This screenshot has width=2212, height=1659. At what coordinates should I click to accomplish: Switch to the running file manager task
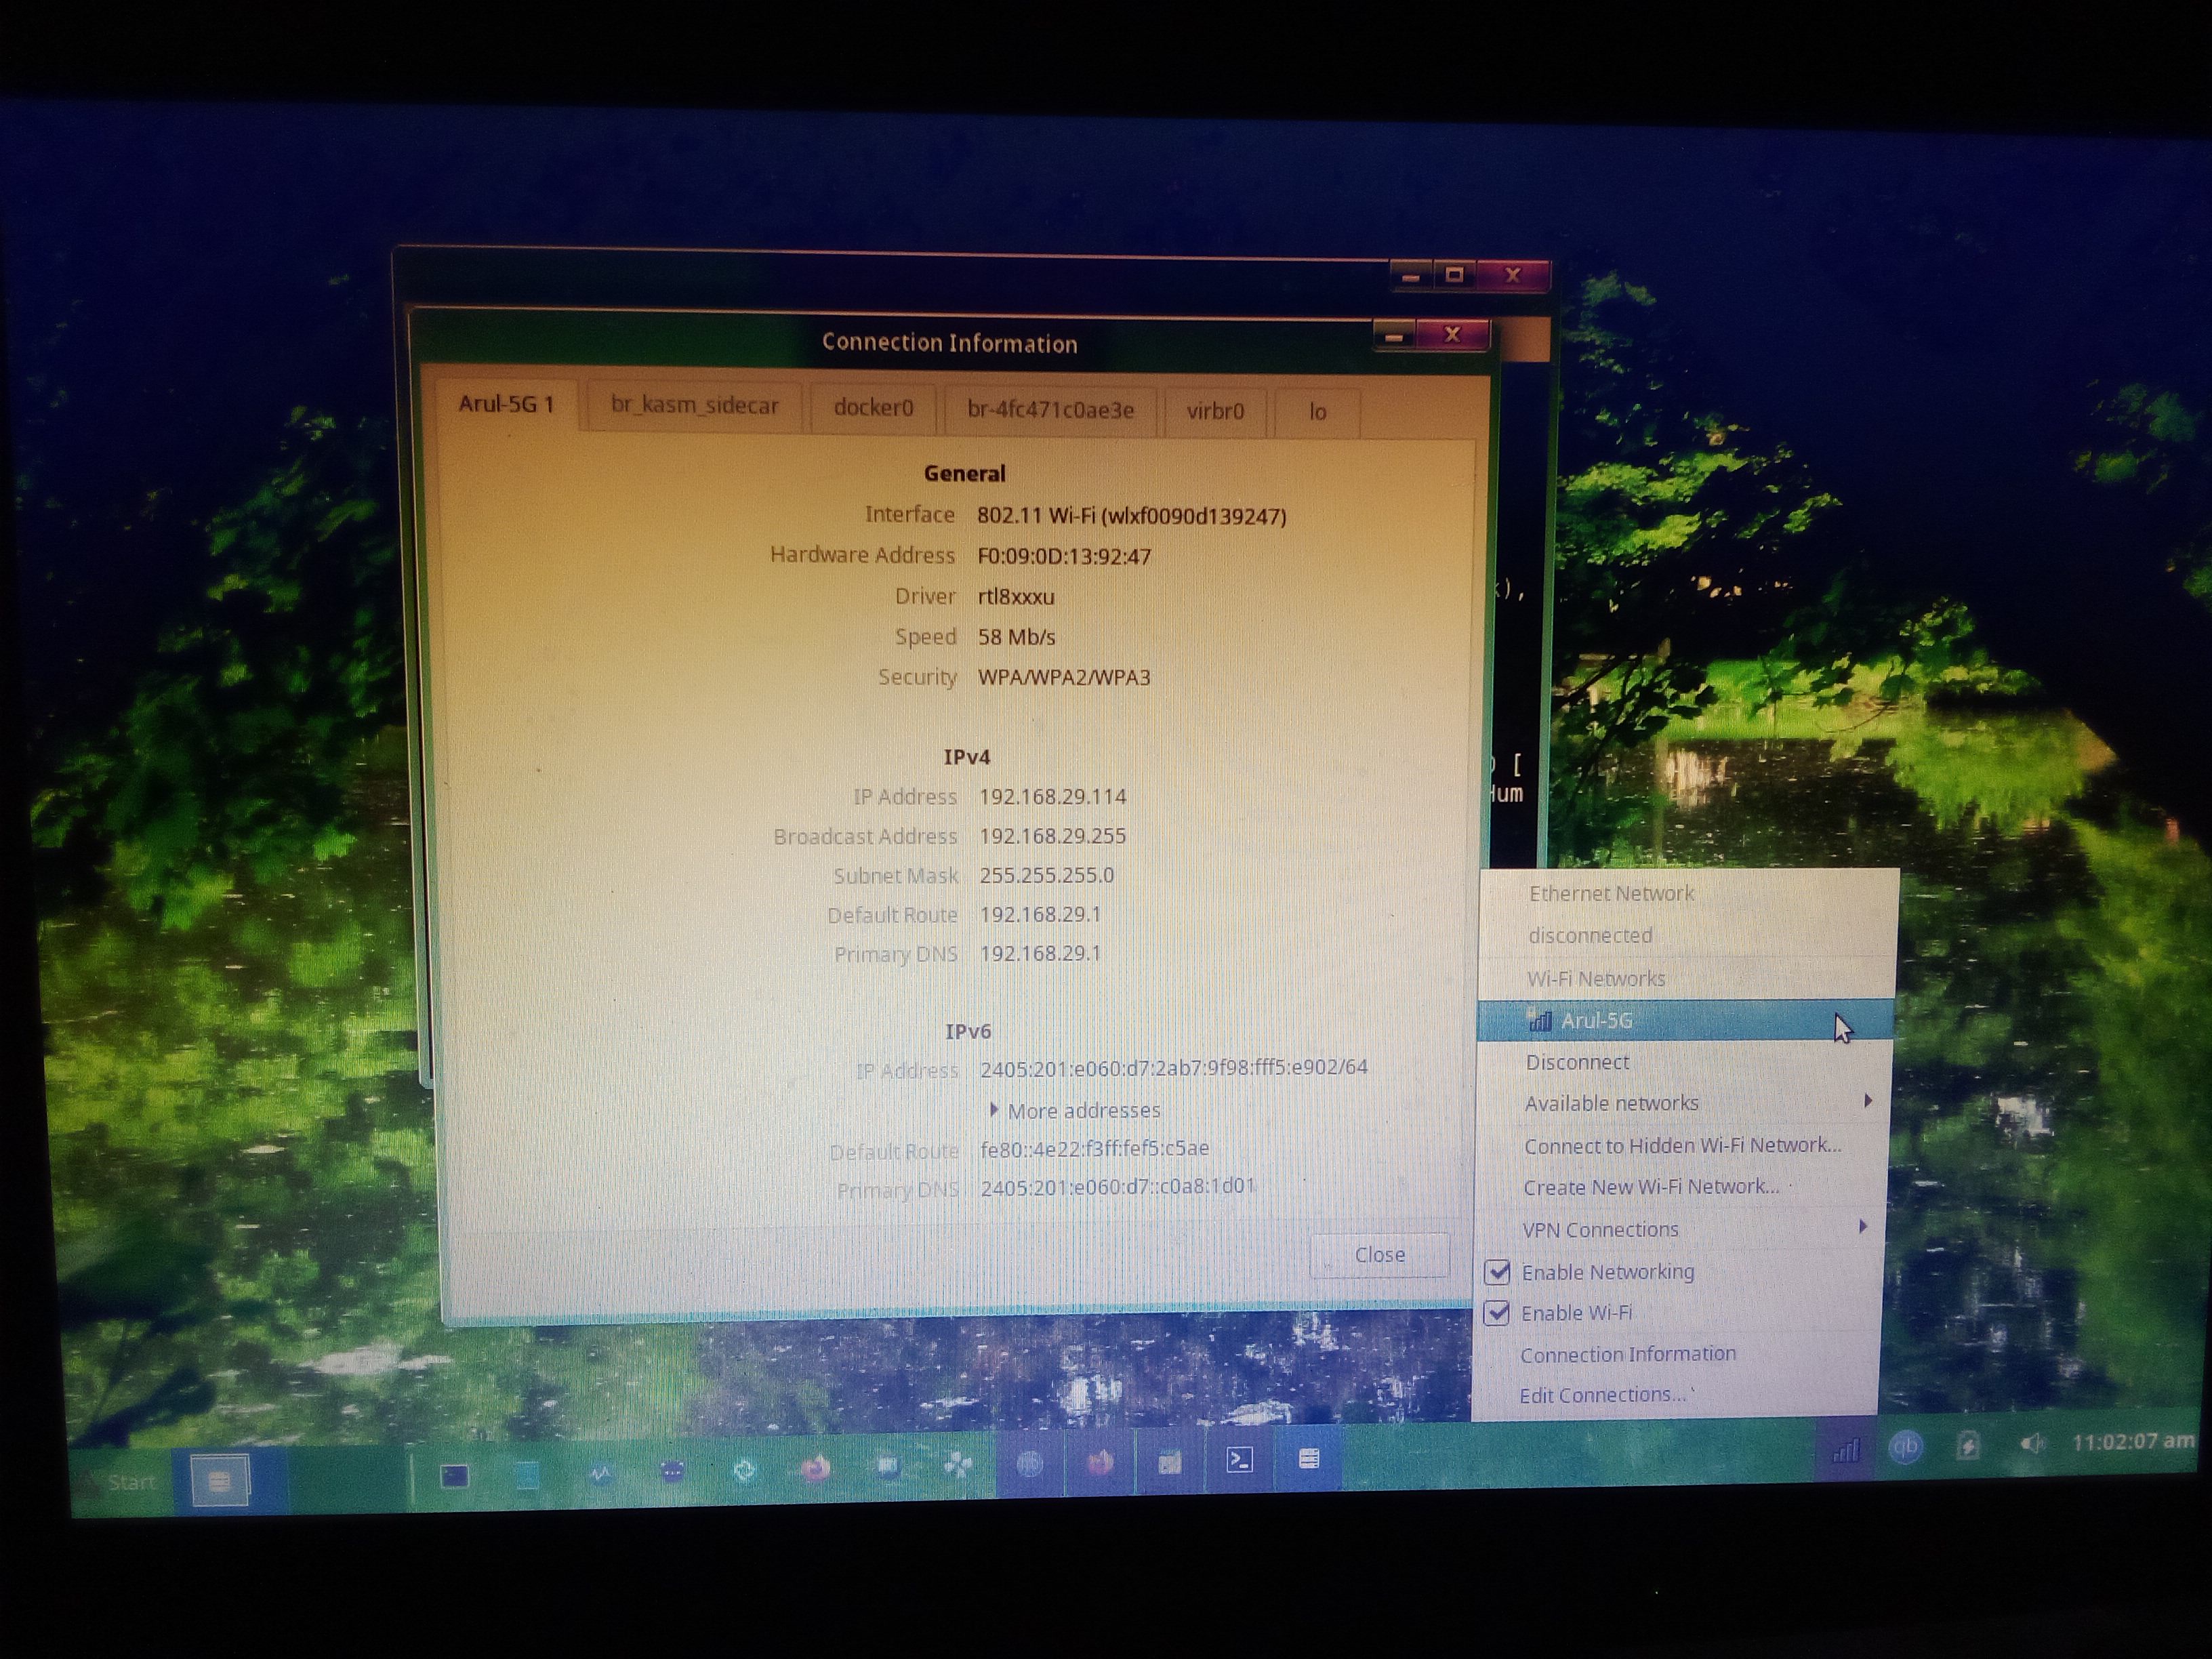pos(1169,1462)
